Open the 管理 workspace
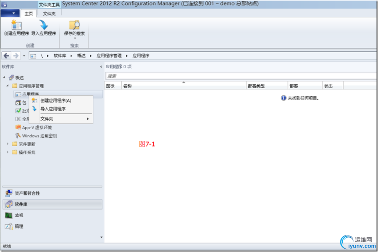378x252 pixels. point(52,226)
